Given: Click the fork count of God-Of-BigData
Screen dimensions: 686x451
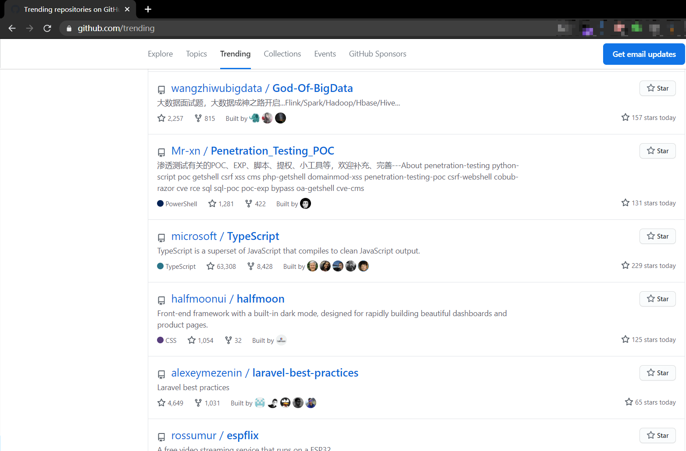Looking at the screenshot, I should 205,118.
